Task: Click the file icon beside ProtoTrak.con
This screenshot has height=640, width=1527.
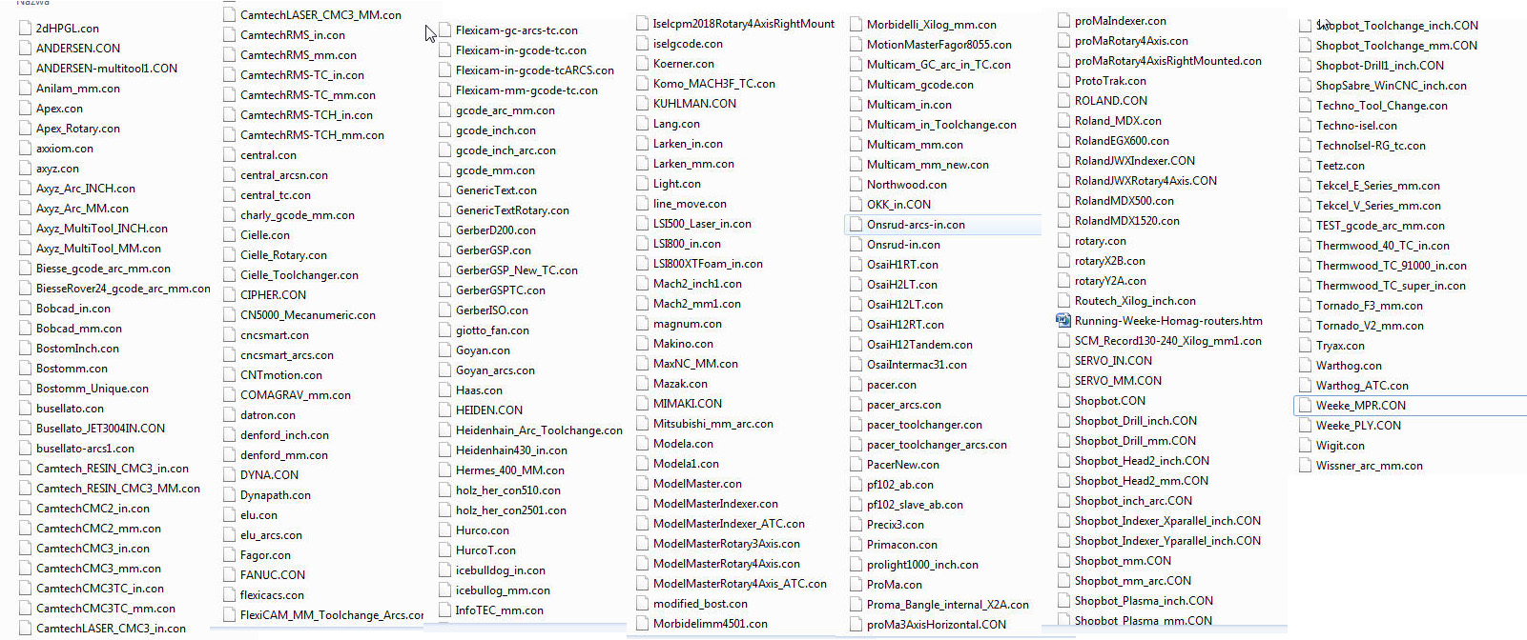Action: coord(1064,81)
